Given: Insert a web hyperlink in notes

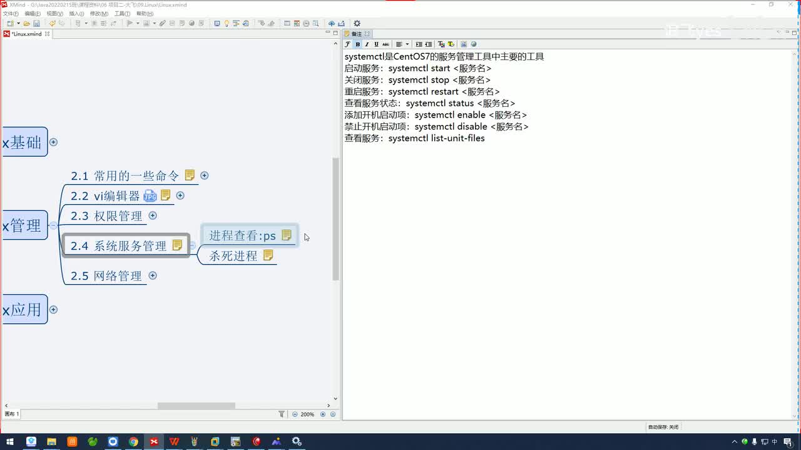Looking at the screenshot, I should [x=474, y=44].
